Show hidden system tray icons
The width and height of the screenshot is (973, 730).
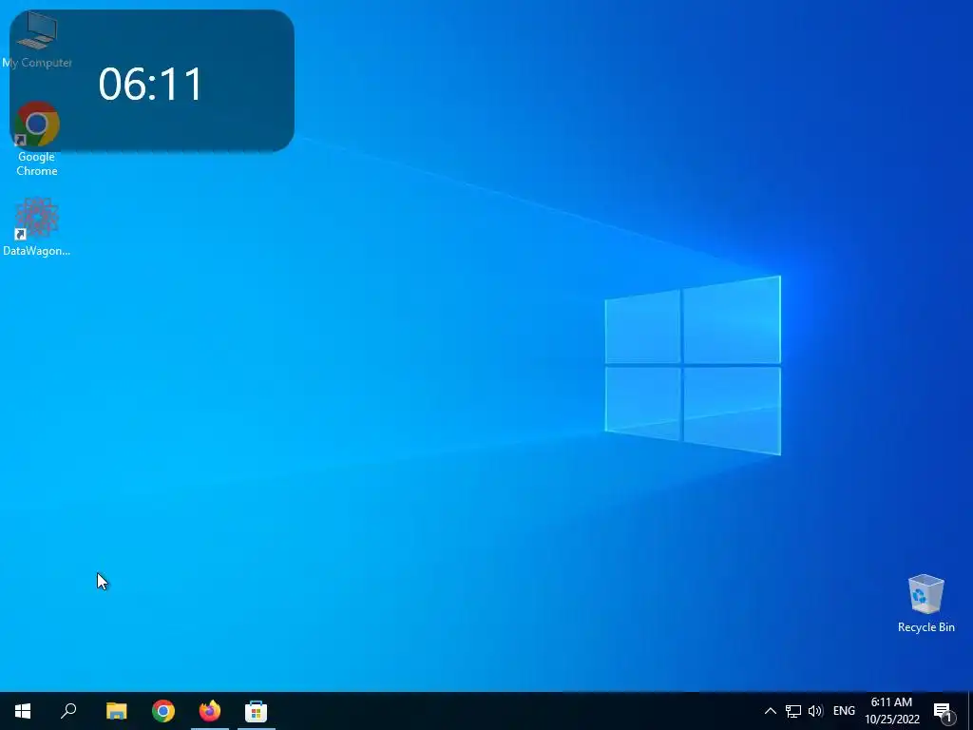coord(770,711)
